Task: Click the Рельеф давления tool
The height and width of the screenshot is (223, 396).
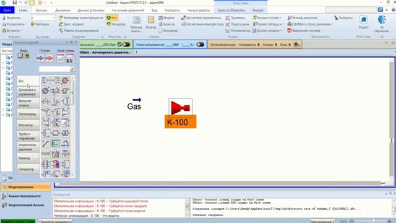Action: point(302,18)
